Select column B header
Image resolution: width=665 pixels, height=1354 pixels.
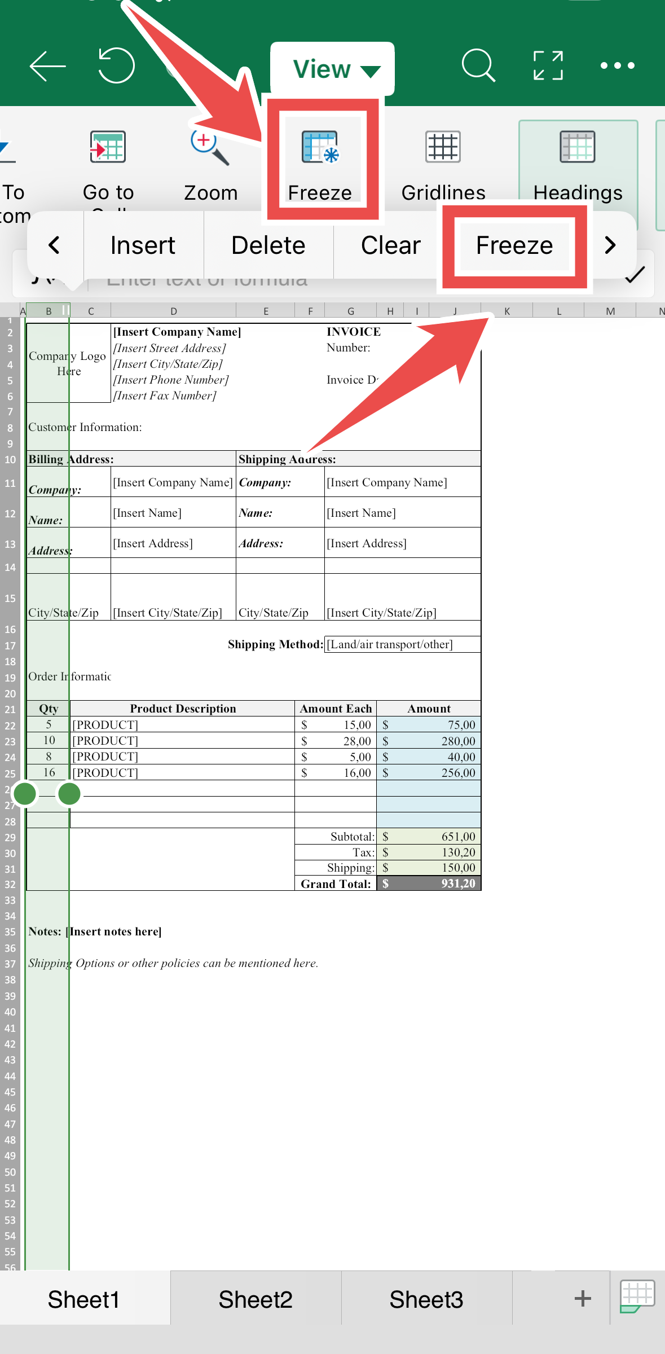click(x=49, y=311)
